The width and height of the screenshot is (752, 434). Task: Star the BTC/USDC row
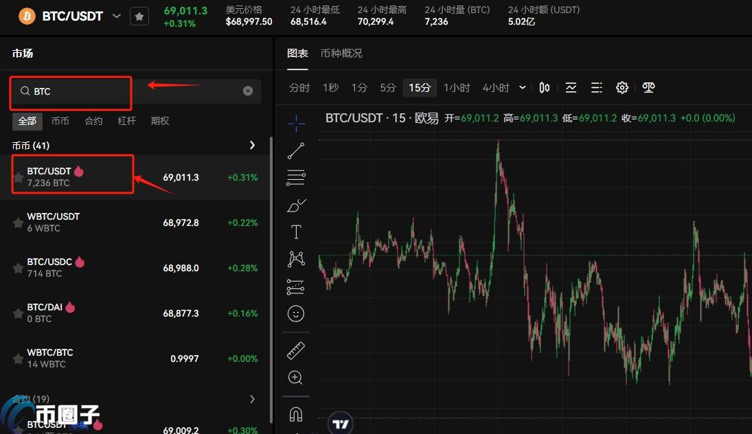[x=19, y=268]
